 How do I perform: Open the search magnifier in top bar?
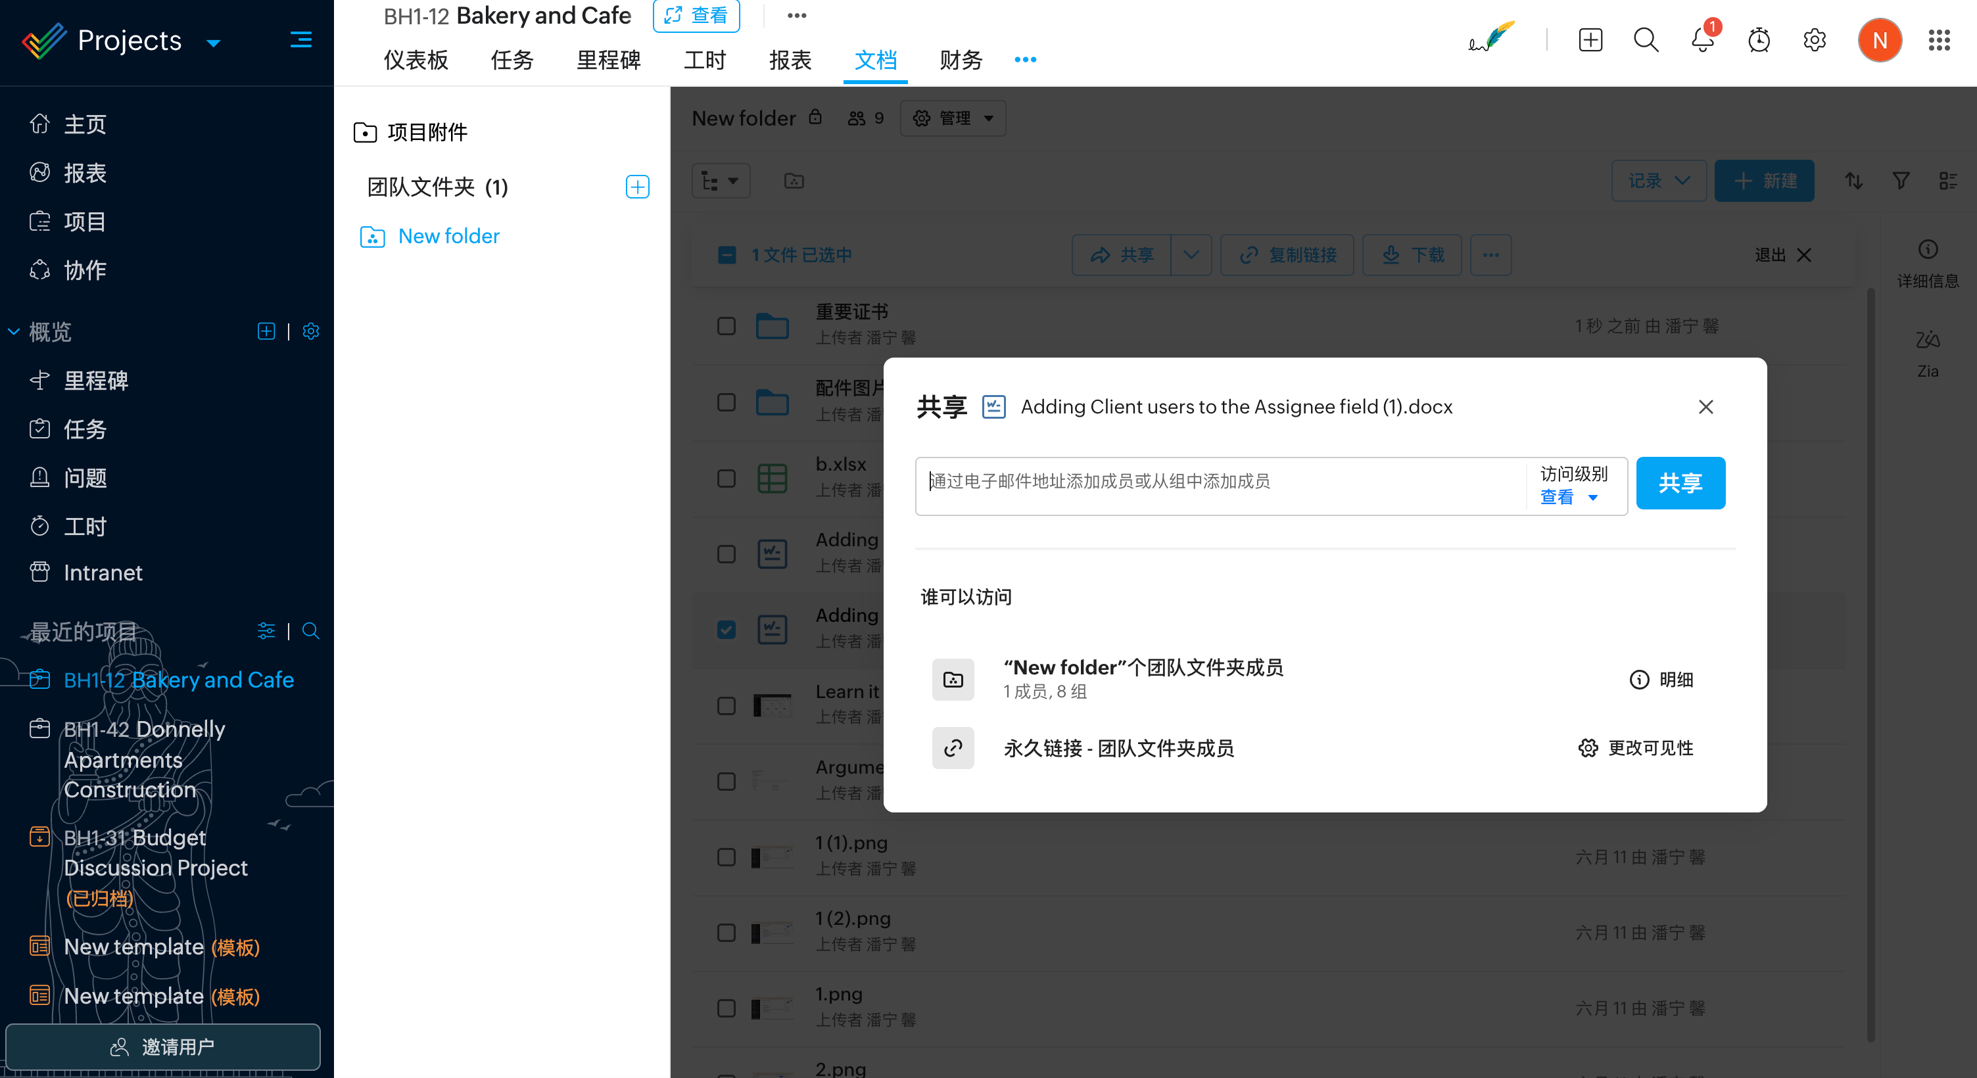(x=1646, y=40)
